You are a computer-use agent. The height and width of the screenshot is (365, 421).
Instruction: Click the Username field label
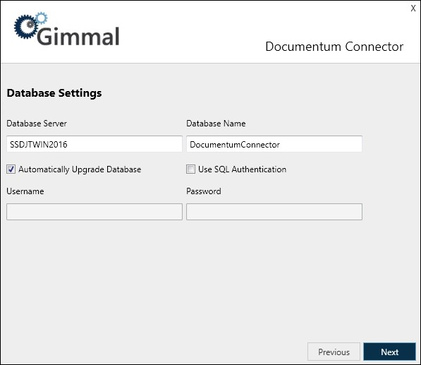[x=25, y=191]
